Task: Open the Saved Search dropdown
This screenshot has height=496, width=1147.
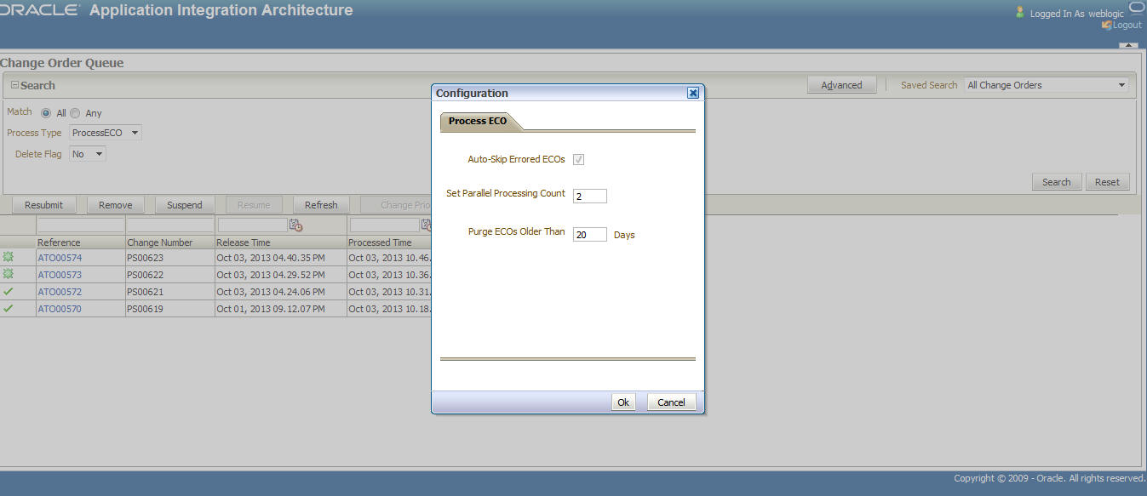Action: coord(1047,85)
